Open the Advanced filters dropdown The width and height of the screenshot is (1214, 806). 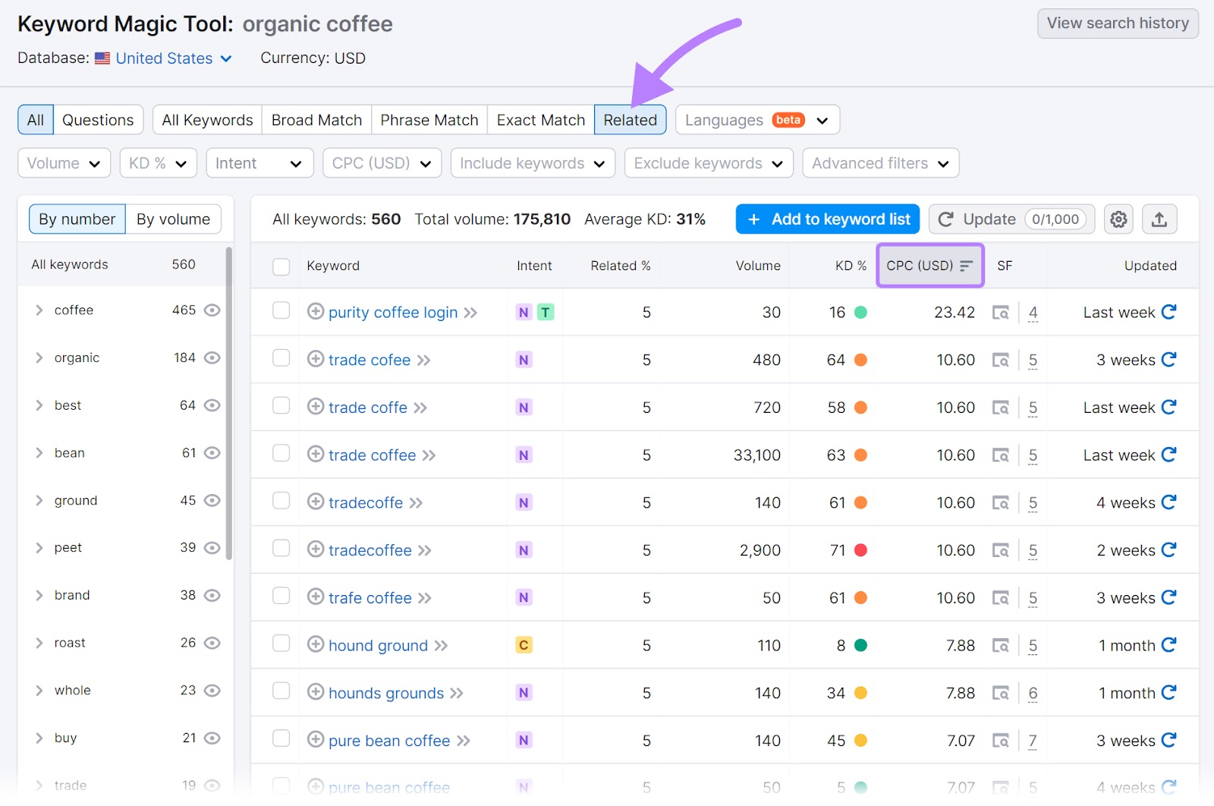click(879, 162)
